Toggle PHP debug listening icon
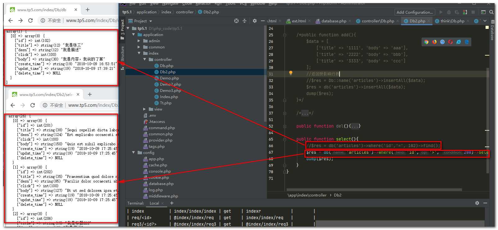This screenshot has height=230, width=498. [465, 12]
